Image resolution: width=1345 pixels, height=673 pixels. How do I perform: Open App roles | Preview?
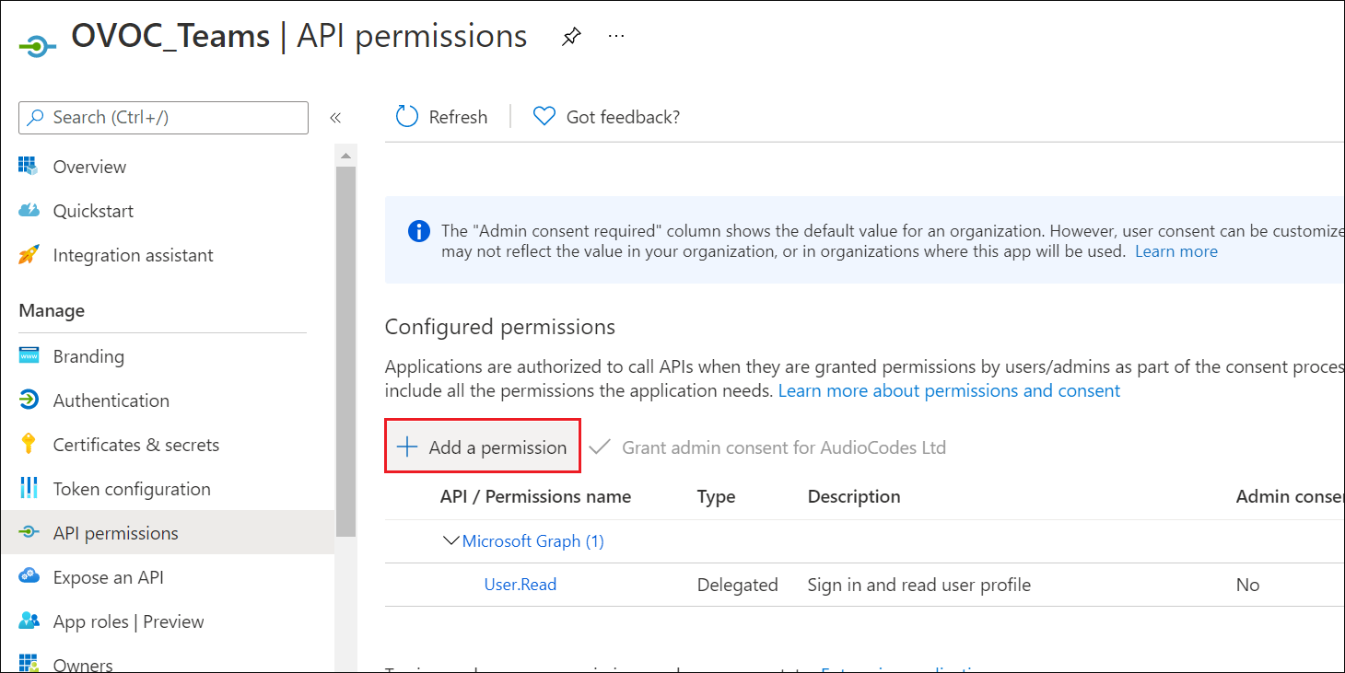[128, 621]
